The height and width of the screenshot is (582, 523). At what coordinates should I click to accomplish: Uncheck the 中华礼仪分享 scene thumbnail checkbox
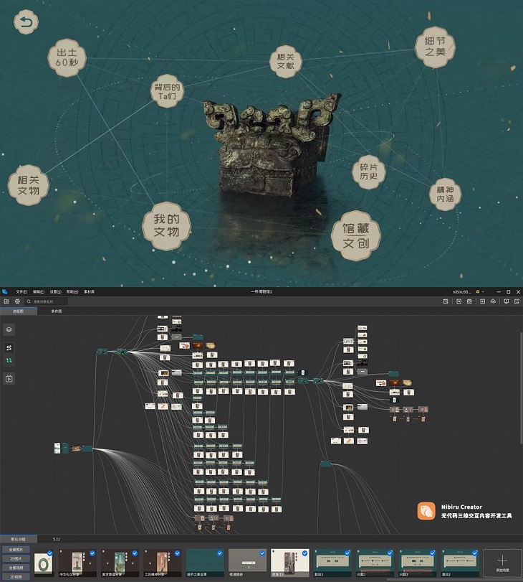coord(91,553)
